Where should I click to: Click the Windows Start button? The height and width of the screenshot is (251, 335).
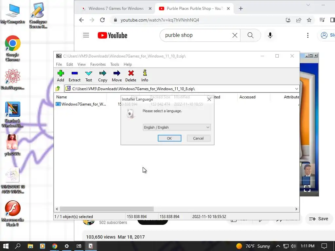click(6, 246)
